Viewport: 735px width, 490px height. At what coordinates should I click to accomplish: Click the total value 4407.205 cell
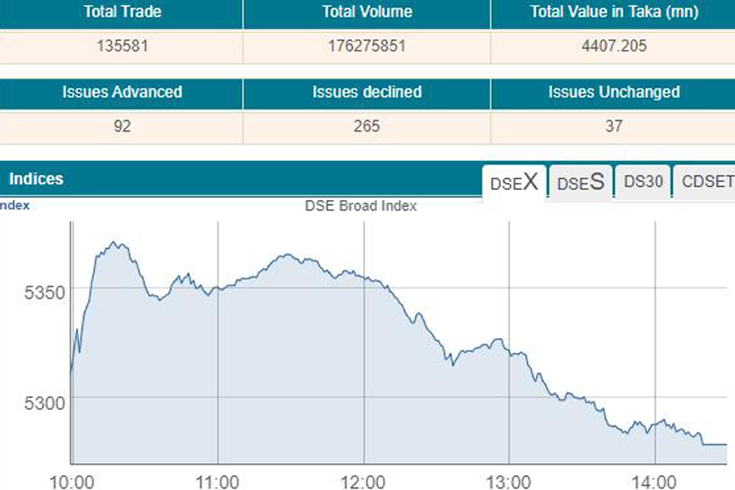612,47
